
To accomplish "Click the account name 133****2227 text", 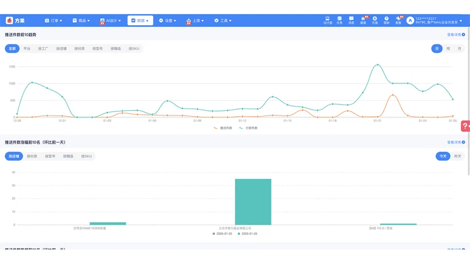I will point(426,19).
